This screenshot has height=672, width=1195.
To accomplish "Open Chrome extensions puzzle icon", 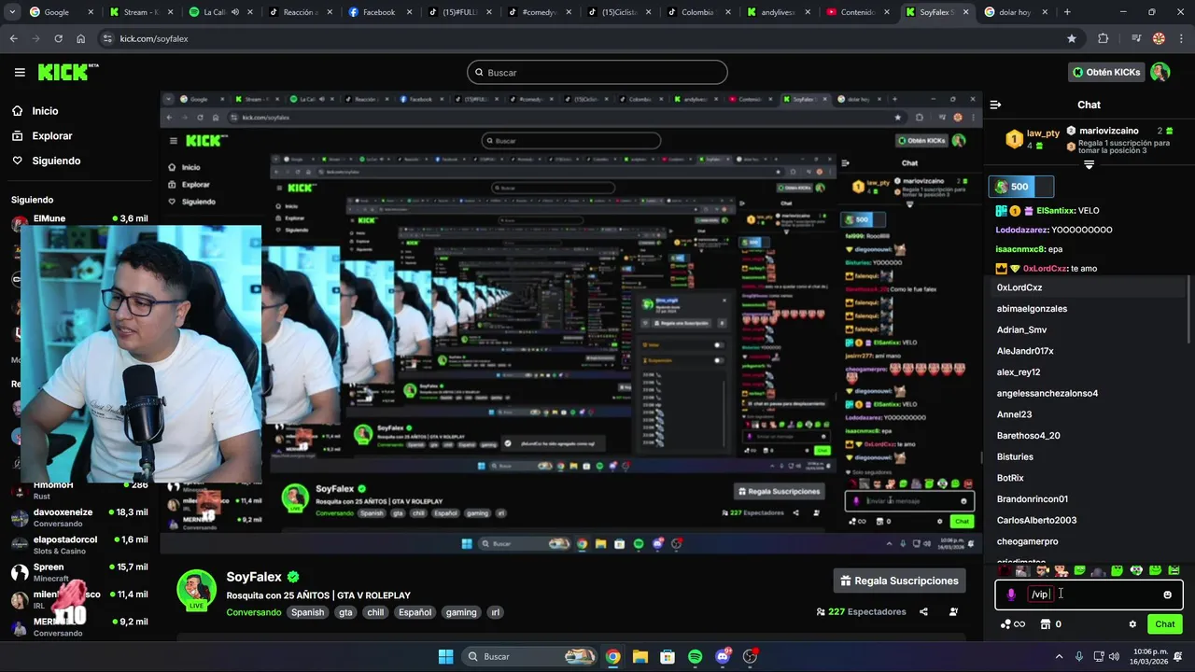I will tap(1104, 38).
